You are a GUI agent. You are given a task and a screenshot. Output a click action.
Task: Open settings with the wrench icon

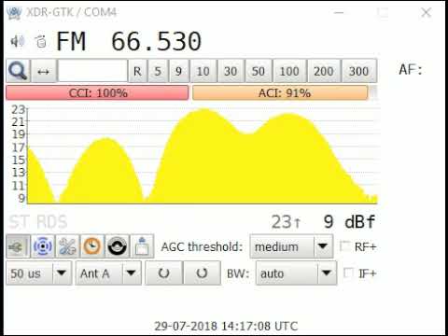67,246
